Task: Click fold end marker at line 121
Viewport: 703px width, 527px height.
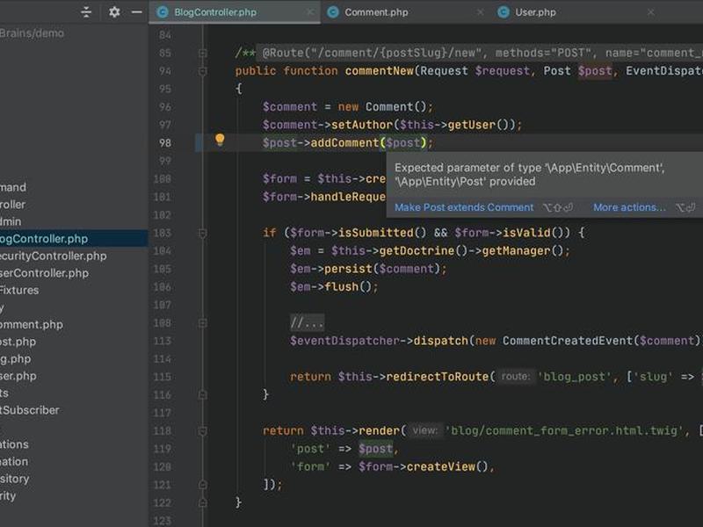Action: (x=203, y=485)
